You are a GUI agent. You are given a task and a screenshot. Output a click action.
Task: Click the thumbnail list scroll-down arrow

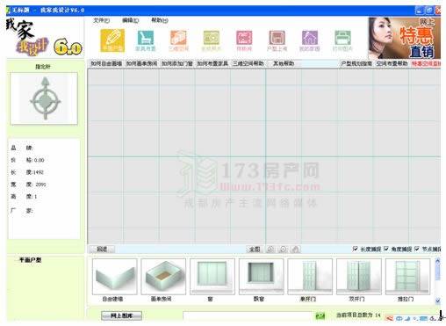click(x=438, y=301)
